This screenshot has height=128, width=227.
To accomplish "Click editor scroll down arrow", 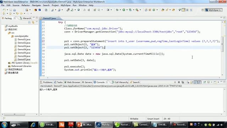I will coord(222,75).
